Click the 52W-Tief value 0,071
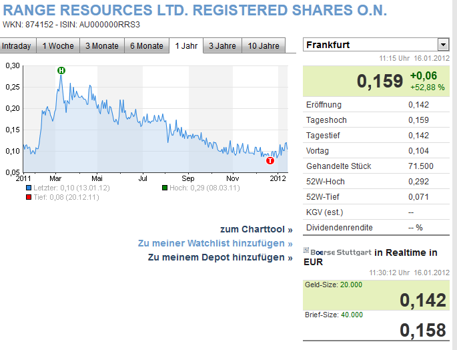The image size is (457, 350). (418, 197)
